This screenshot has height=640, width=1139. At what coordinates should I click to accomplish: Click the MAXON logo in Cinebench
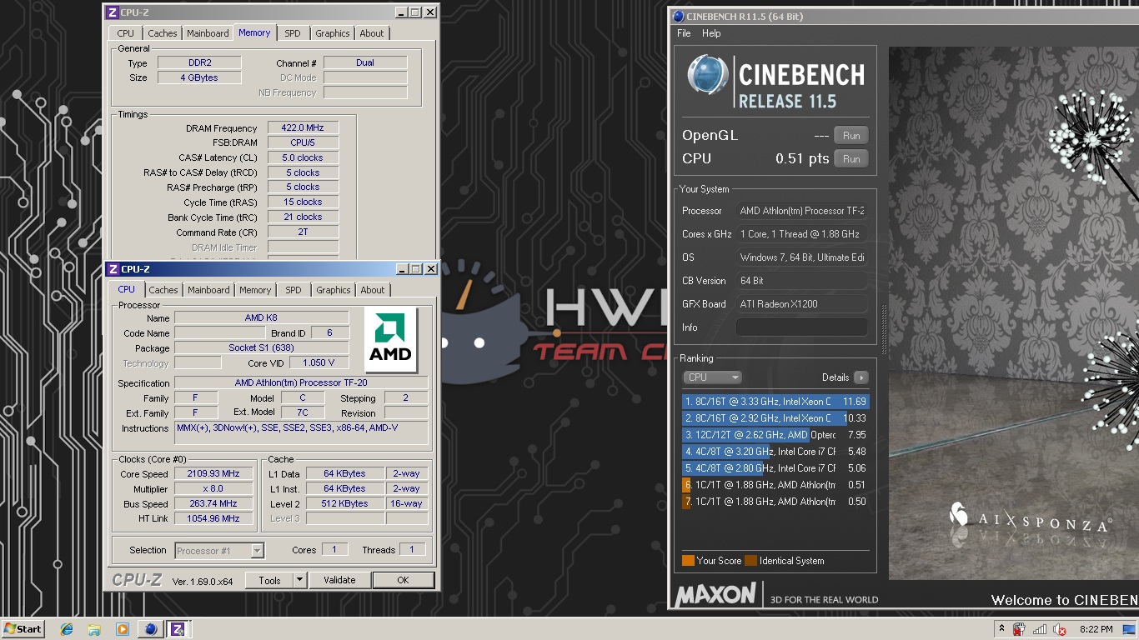click(715, 595)
